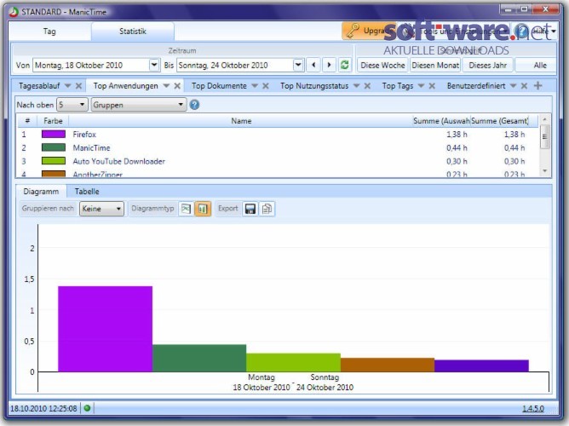
Task: Select the line chart diagram type icon
Action: pos(187,209)
